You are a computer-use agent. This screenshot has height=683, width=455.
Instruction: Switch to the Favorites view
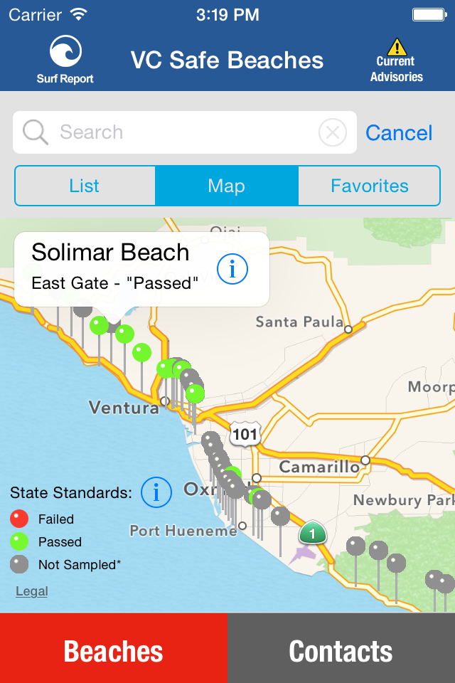(x=370, y=186)
